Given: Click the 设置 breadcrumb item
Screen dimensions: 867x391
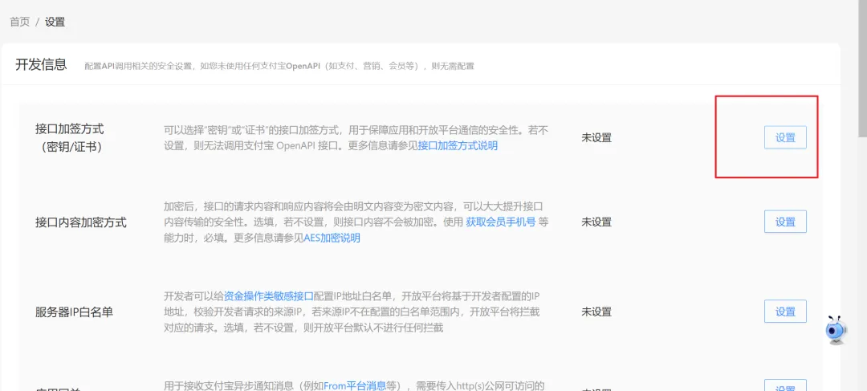Looking at the screenshot, I should click(x=55, y=22).
